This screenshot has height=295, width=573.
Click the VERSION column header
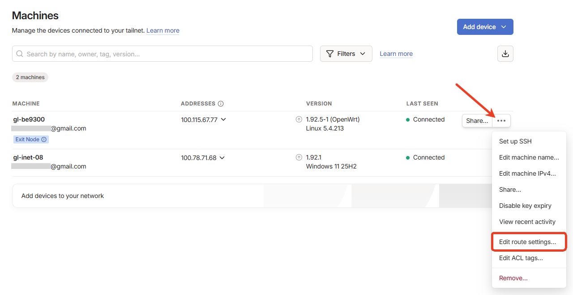(x=319, y=104)
